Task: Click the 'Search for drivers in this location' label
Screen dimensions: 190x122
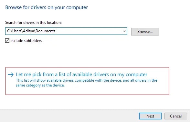Action: (33, 23)
